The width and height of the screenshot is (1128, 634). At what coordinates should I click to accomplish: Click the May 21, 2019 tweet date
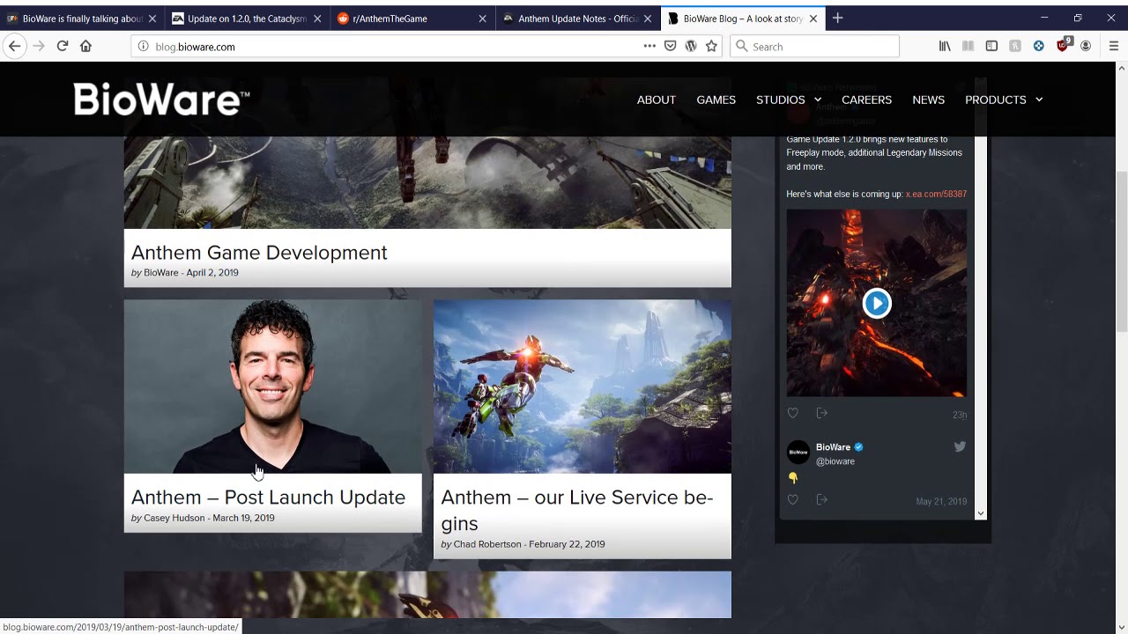coord(941,502)
